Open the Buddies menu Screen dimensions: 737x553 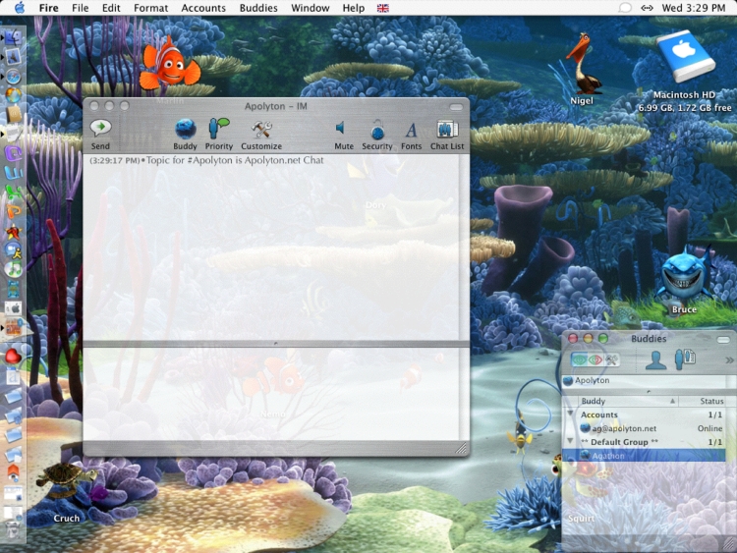[x=258, y=8]
